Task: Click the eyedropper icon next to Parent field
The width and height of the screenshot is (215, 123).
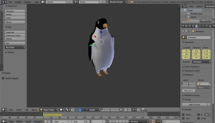Action: pos(210,83)
